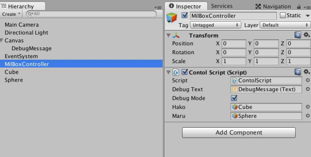Image resolution: width=311 pixels, height=157 pixels.
Task: Select Main Camera in Hierarchy
Action: pos(22,25)
